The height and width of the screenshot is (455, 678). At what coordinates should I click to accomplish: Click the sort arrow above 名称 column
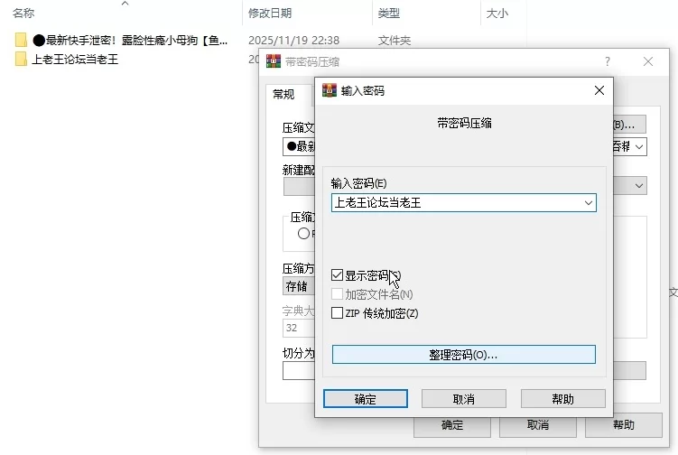point(124,4)
